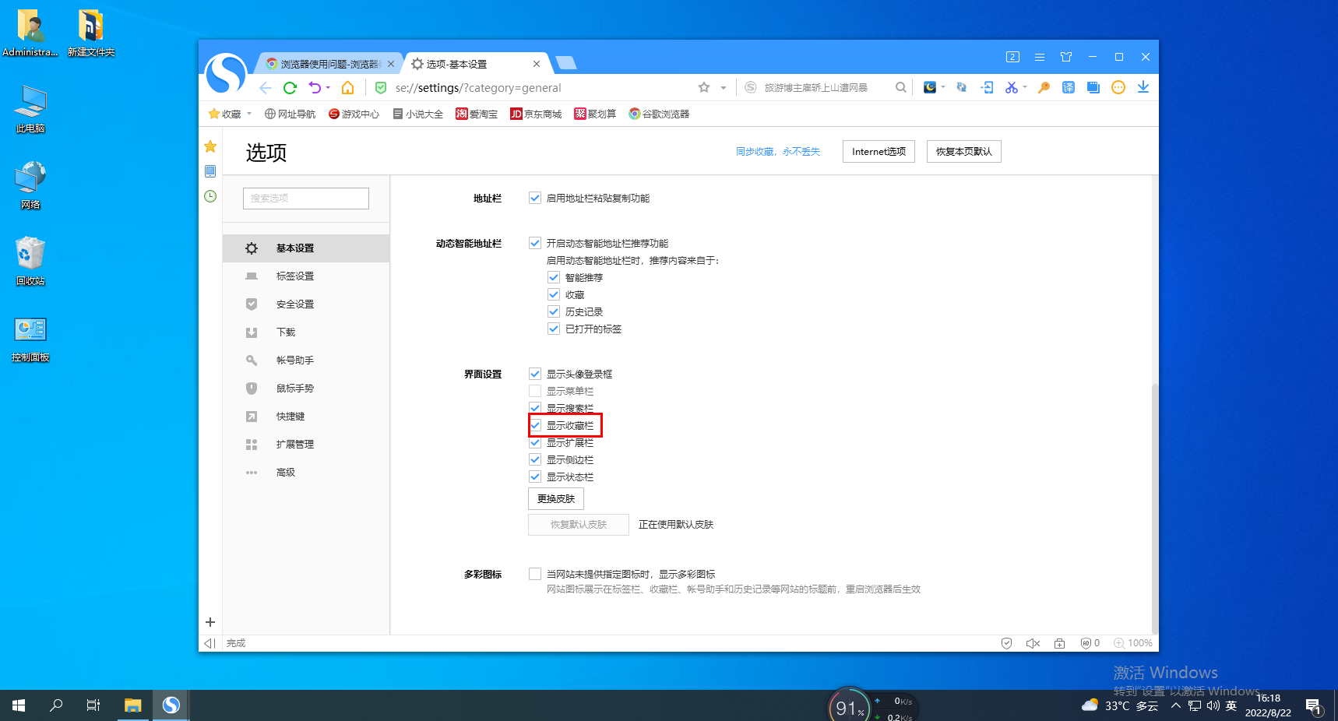1338x721 pixels.
Task: Click 同步收藏，永不丢失 link
Action: [x=778, y=152]
